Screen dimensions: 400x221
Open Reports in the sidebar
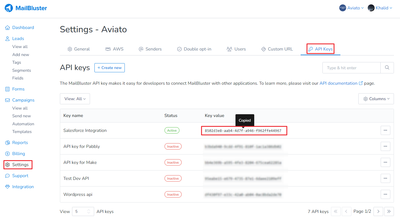tap(20, 143)
